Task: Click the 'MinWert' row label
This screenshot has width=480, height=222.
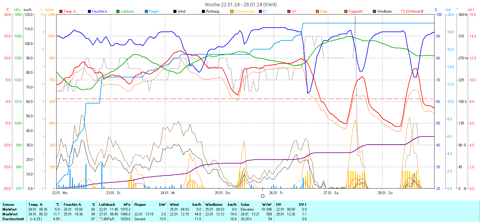Action: (x=10, y=209)
